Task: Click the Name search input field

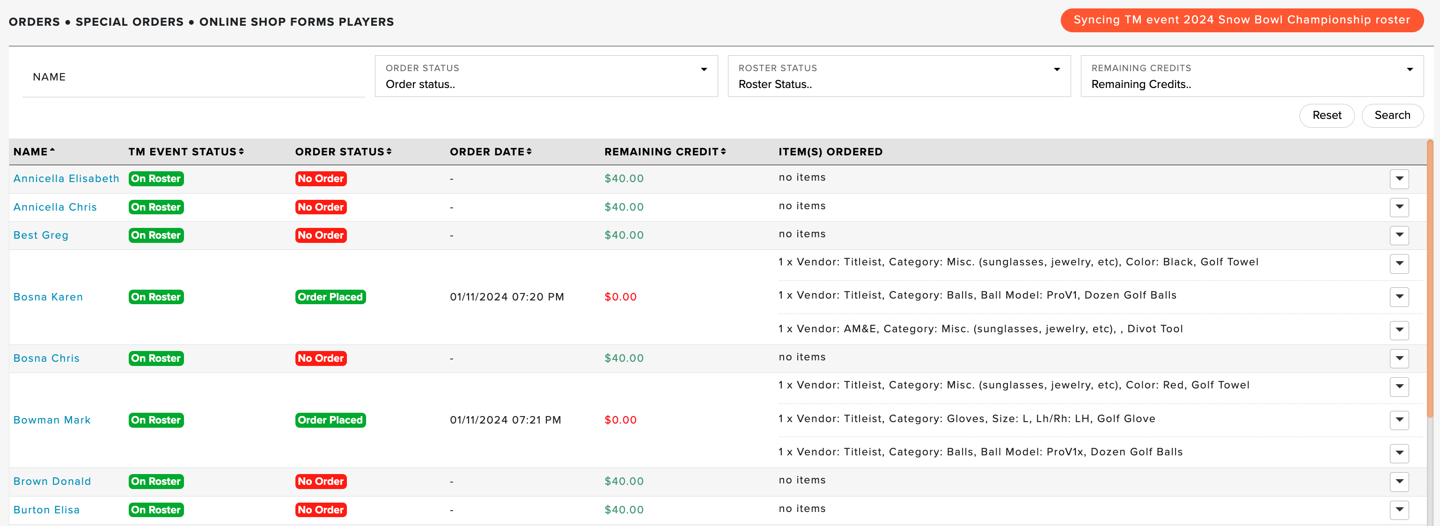Action: coord(193,77)
